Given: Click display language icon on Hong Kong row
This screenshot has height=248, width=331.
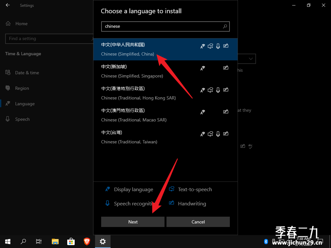Looking at the screenshot, I should pyautogui.click(x=203, y=90).
